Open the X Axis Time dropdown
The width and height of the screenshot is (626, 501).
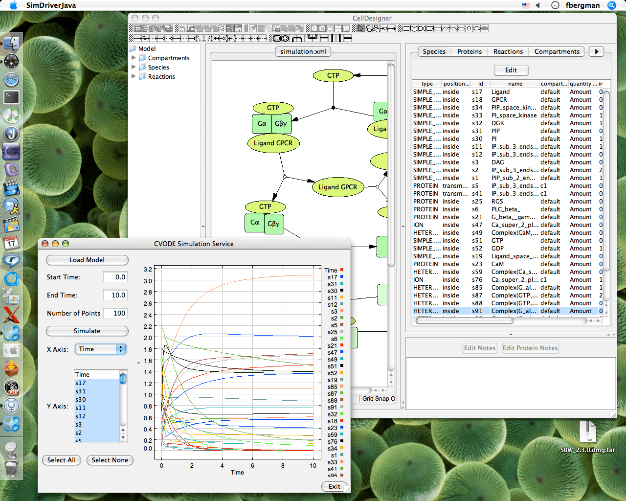[100, 349]
